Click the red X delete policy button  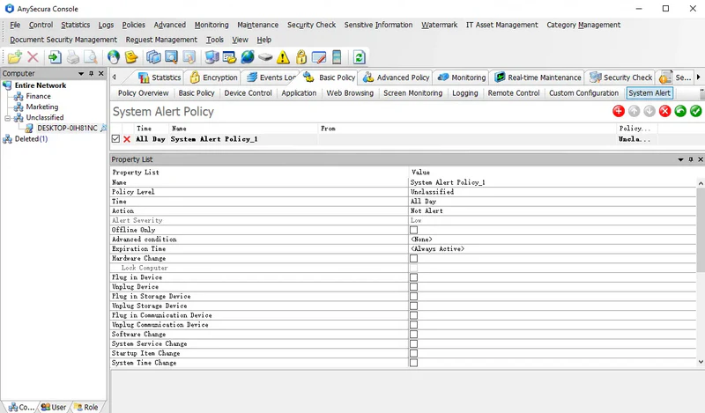coord(665,111)
